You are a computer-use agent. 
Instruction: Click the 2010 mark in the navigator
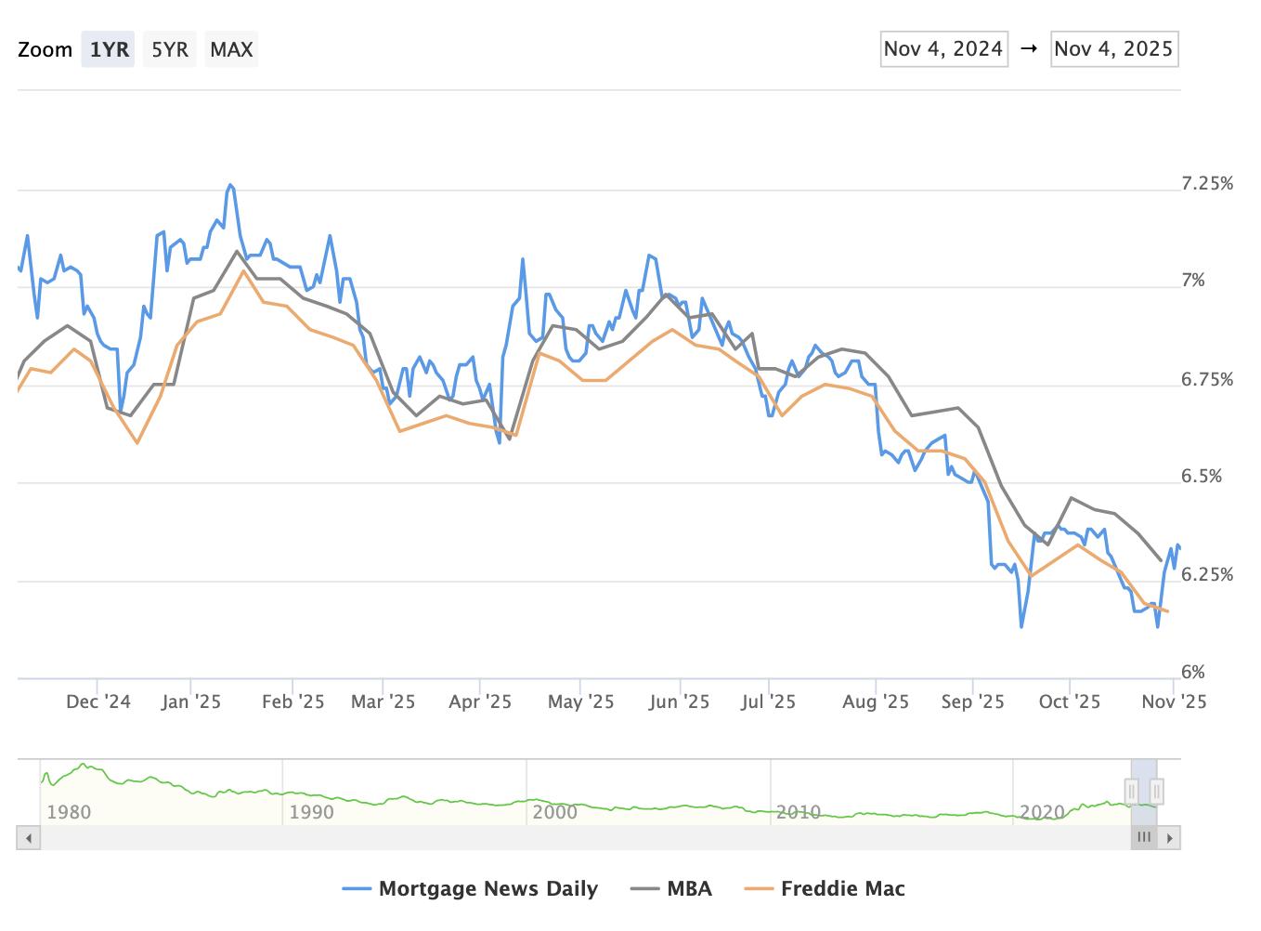tap(798, 812)
